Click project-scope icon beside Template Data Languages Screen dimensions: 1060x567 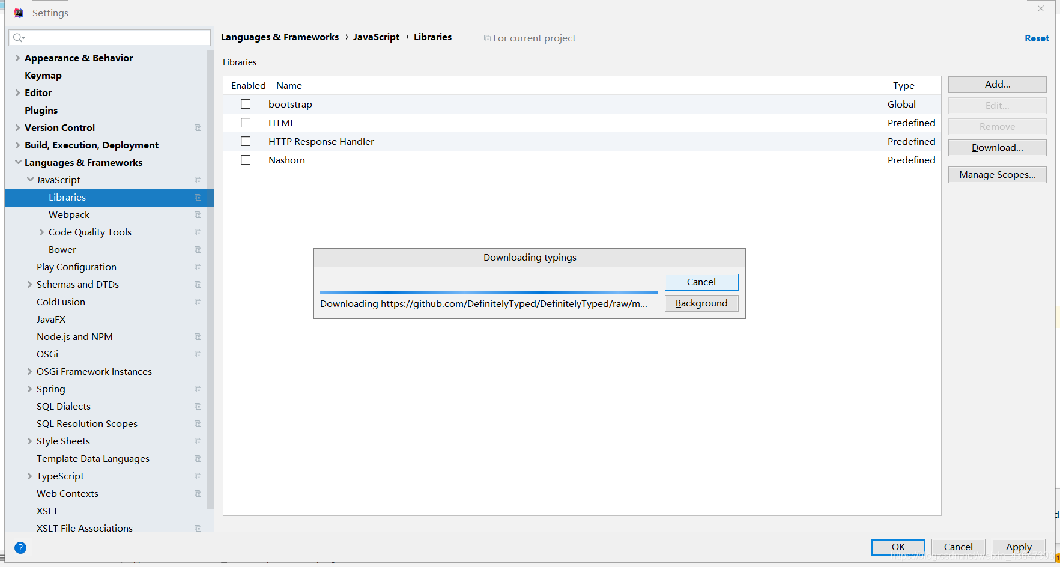tap(198, 459)
